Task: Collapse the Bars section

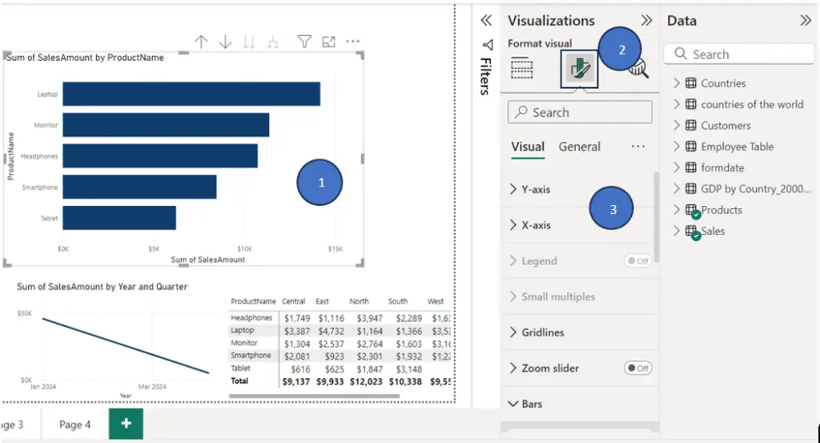Action: [x=525, y=404]
